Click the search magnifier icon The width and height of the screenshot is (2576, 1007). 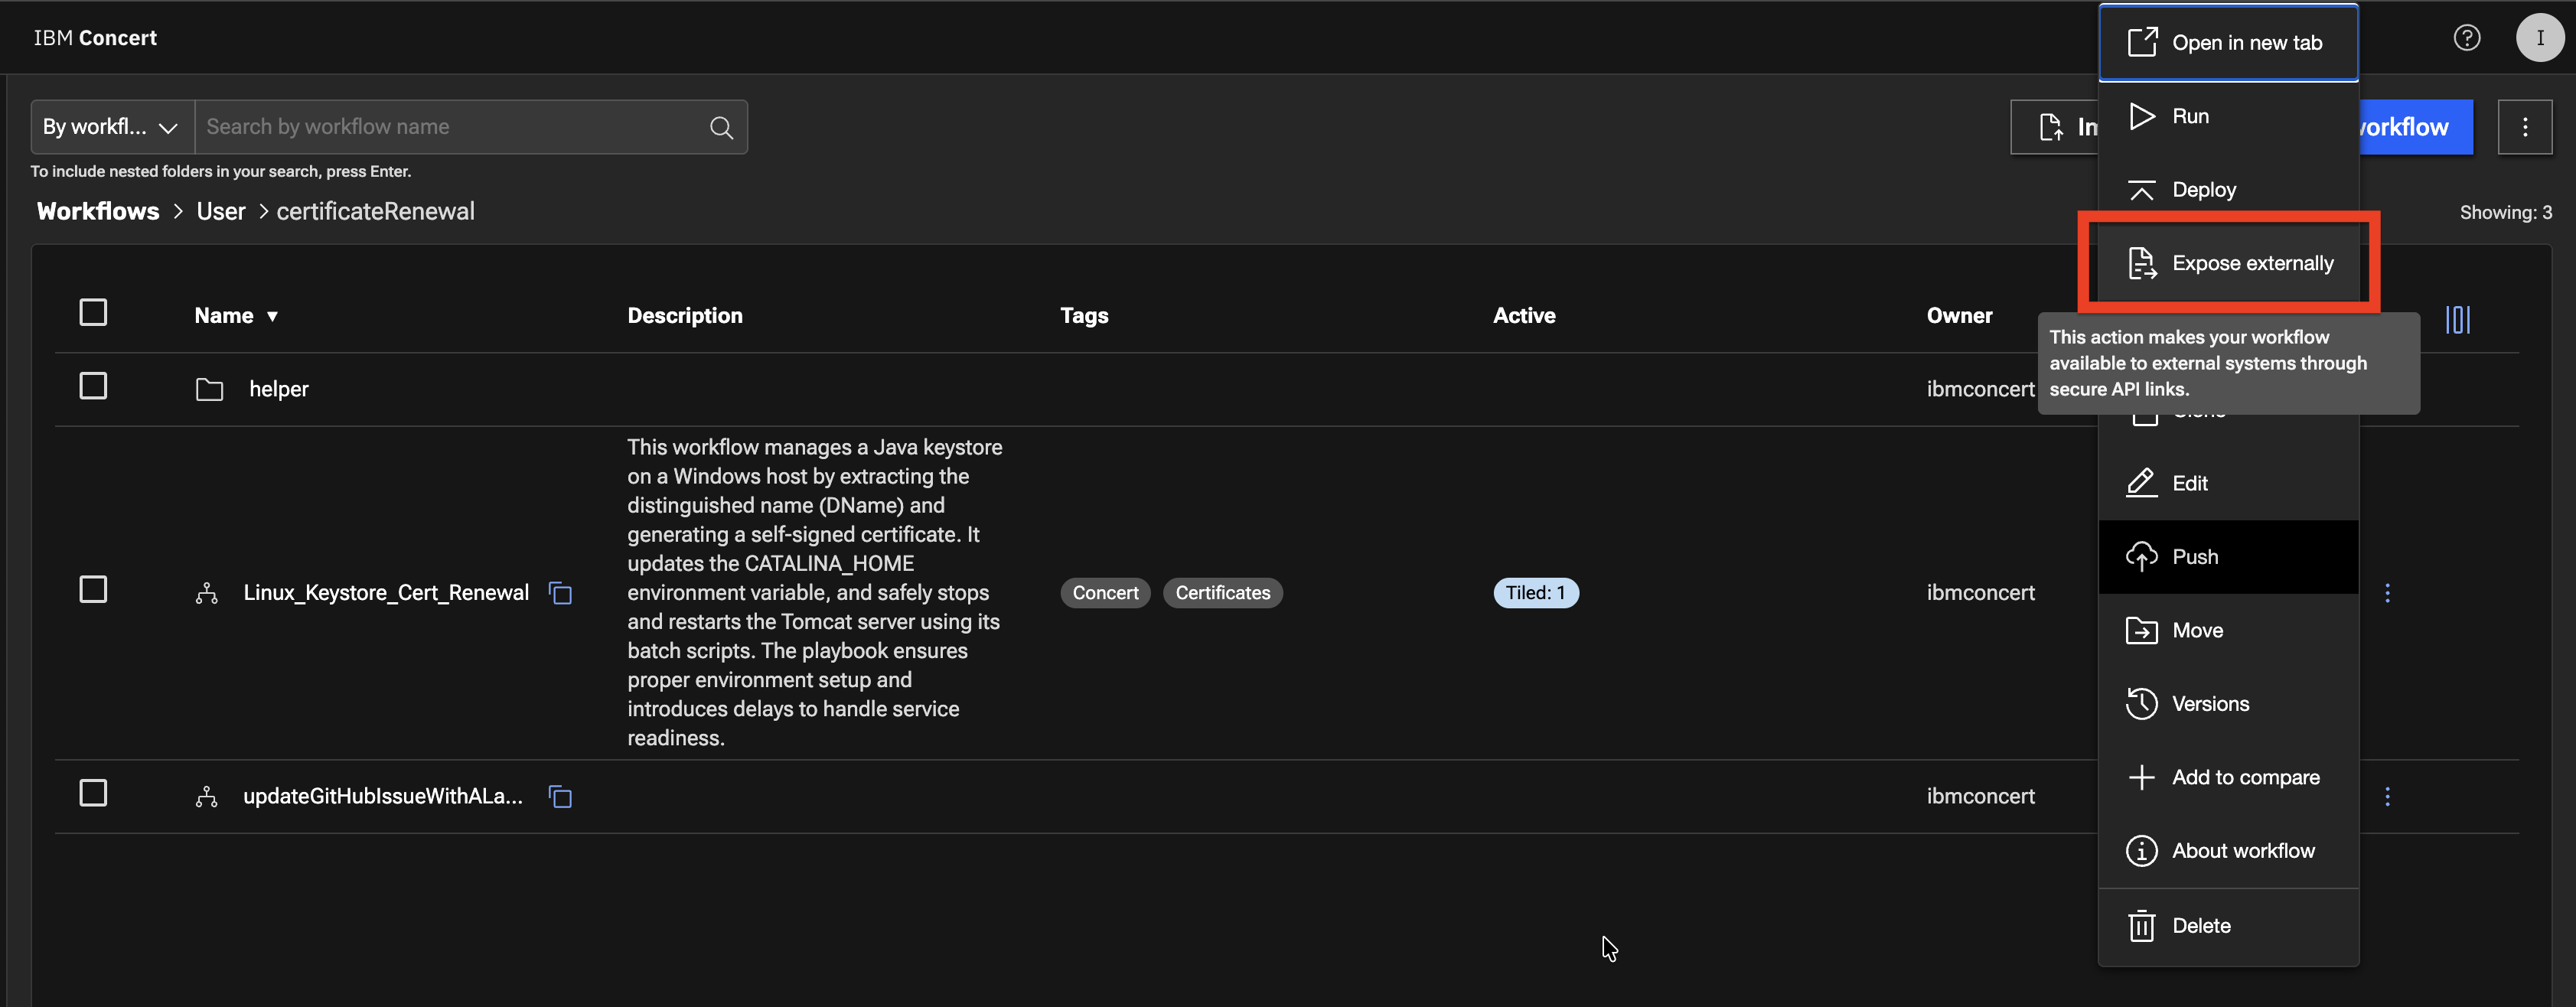721,127
